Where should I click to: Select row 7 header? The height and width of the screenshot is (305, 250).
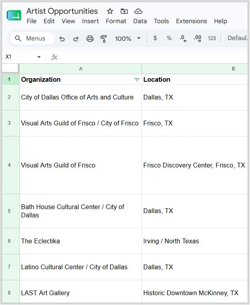click(x=11, y=267)
